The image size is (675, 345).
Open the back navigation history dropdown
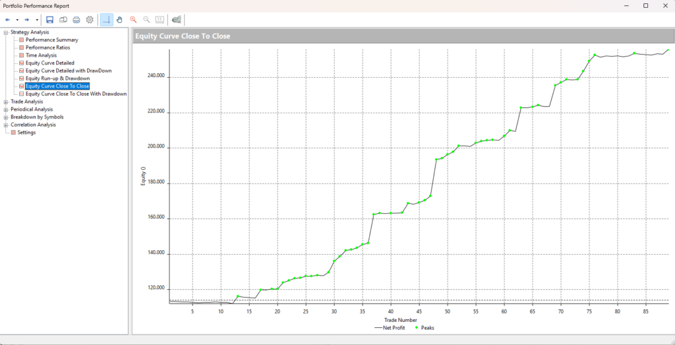[17, 20]
